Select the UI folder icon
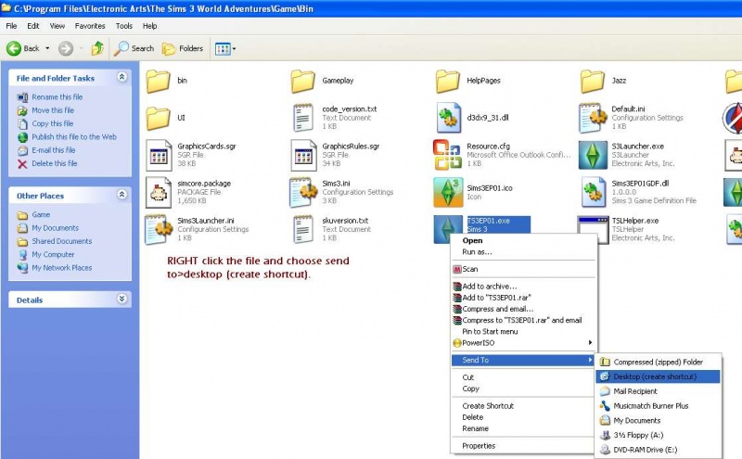The height and width of the screenshot is (459, 742). pos(158,118)
